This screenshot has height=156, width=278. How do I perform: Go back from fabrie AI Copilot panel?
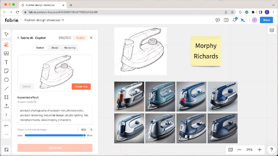[18, 38]
